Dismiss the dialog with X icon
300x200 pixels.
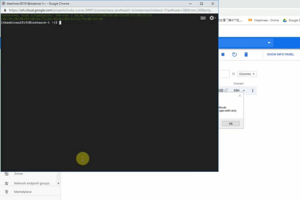239,95
